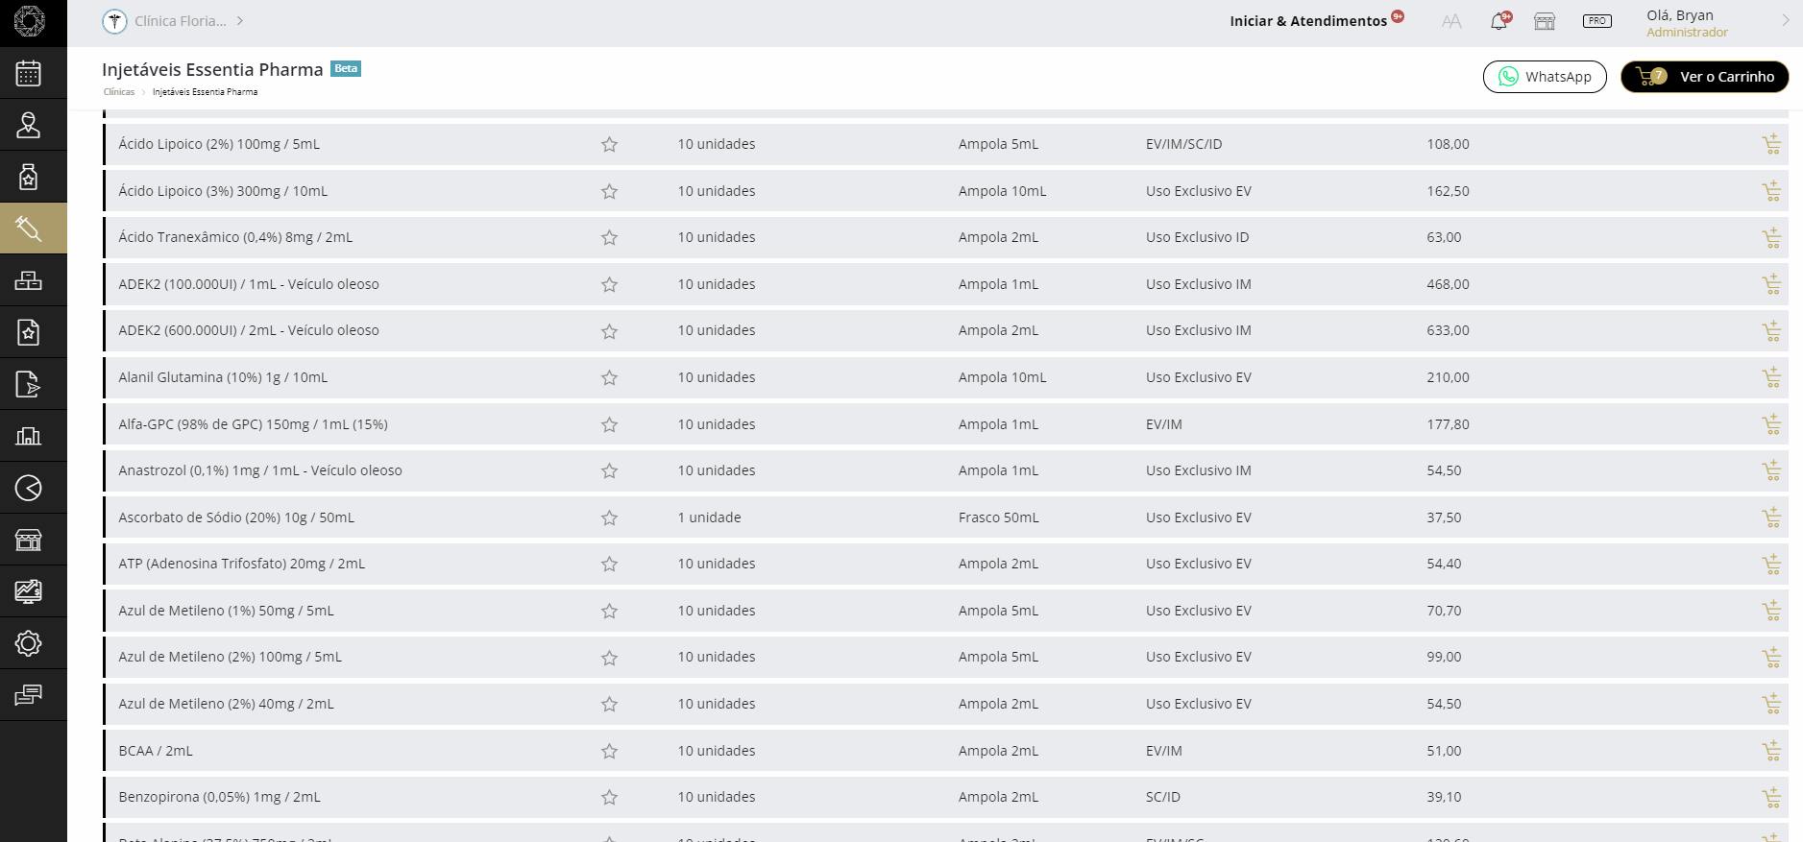The height and width of the screenshot is (842, 1803).
Task: Click the notifications bell icon
Action: [x=1498, y=21]
